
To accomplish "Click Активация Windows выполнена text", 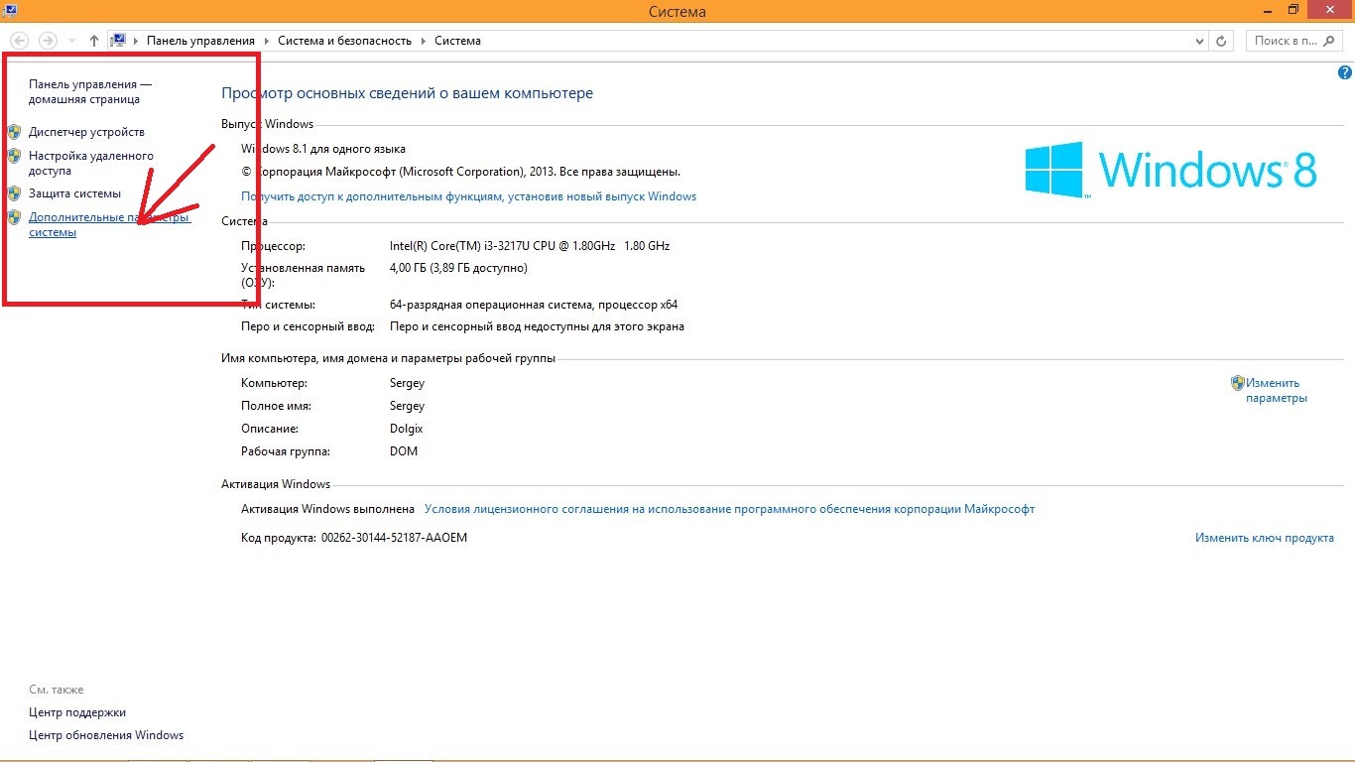I will pyautogui.click(x=327, y=509).
